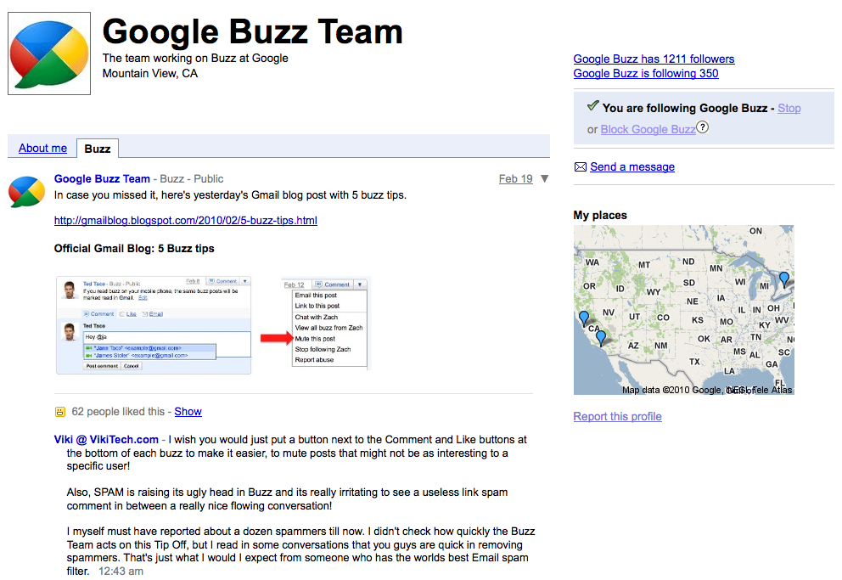The image size is (842, 580).
Task: Click the envelope icon beside Send a message
Action: pyautogui.click(x=581, y=167)
